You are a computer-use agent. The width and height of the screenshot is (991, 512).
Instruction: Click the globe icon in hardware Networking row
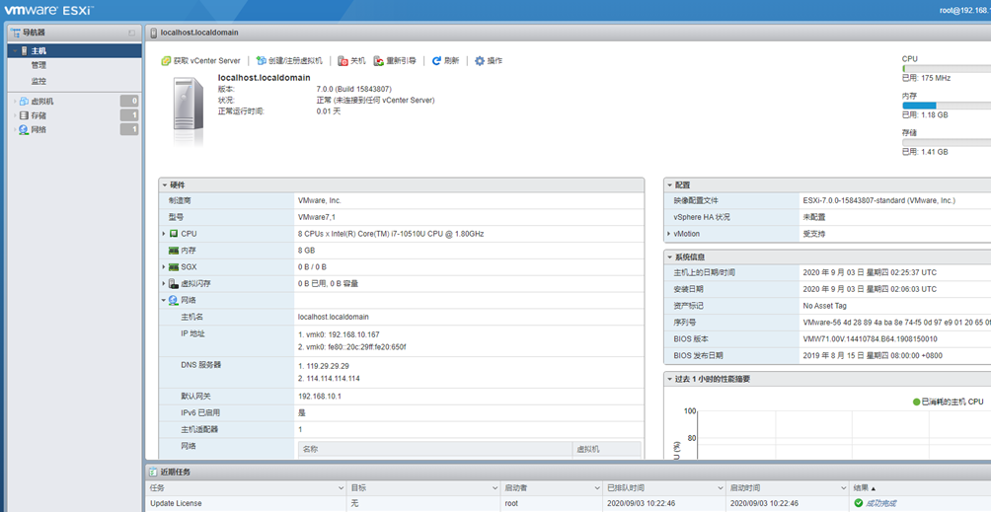coord(173,301)
